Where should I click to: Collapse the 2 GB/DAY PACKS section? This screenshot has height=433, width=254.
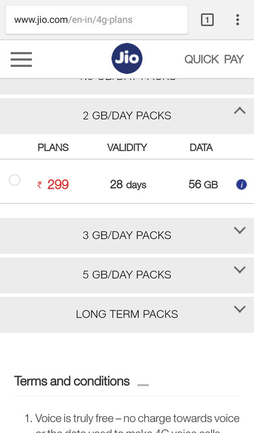coord(240,111)
